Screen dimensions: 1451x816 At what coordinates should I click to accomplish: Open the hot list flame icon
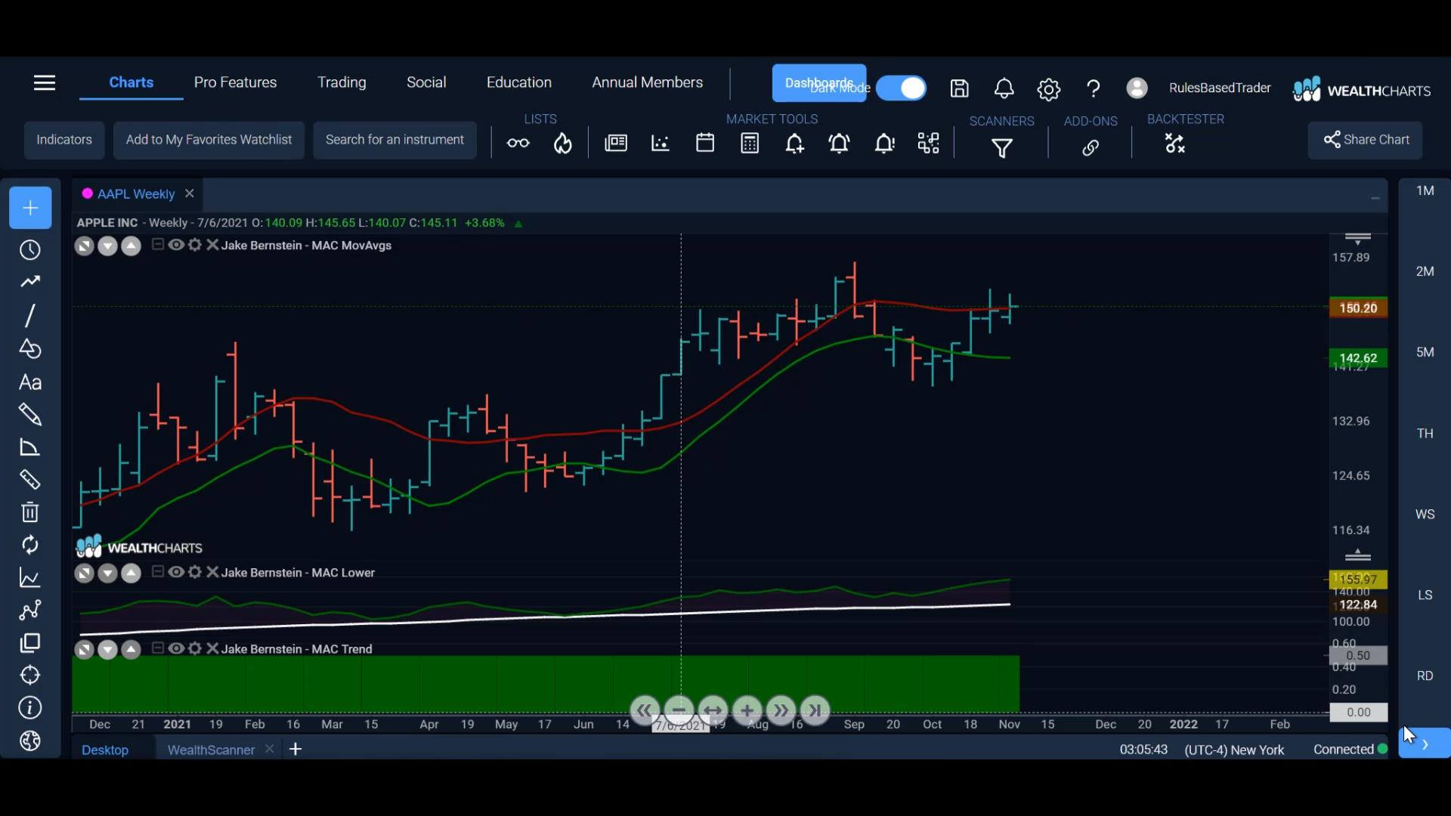pos(563,144)
